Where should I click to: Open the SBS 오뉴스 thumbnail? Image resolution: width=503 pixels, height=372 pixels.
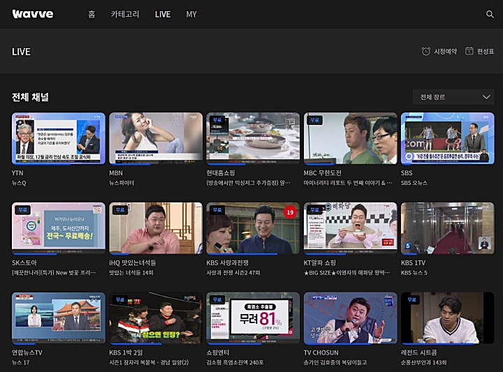pos(448,138)
